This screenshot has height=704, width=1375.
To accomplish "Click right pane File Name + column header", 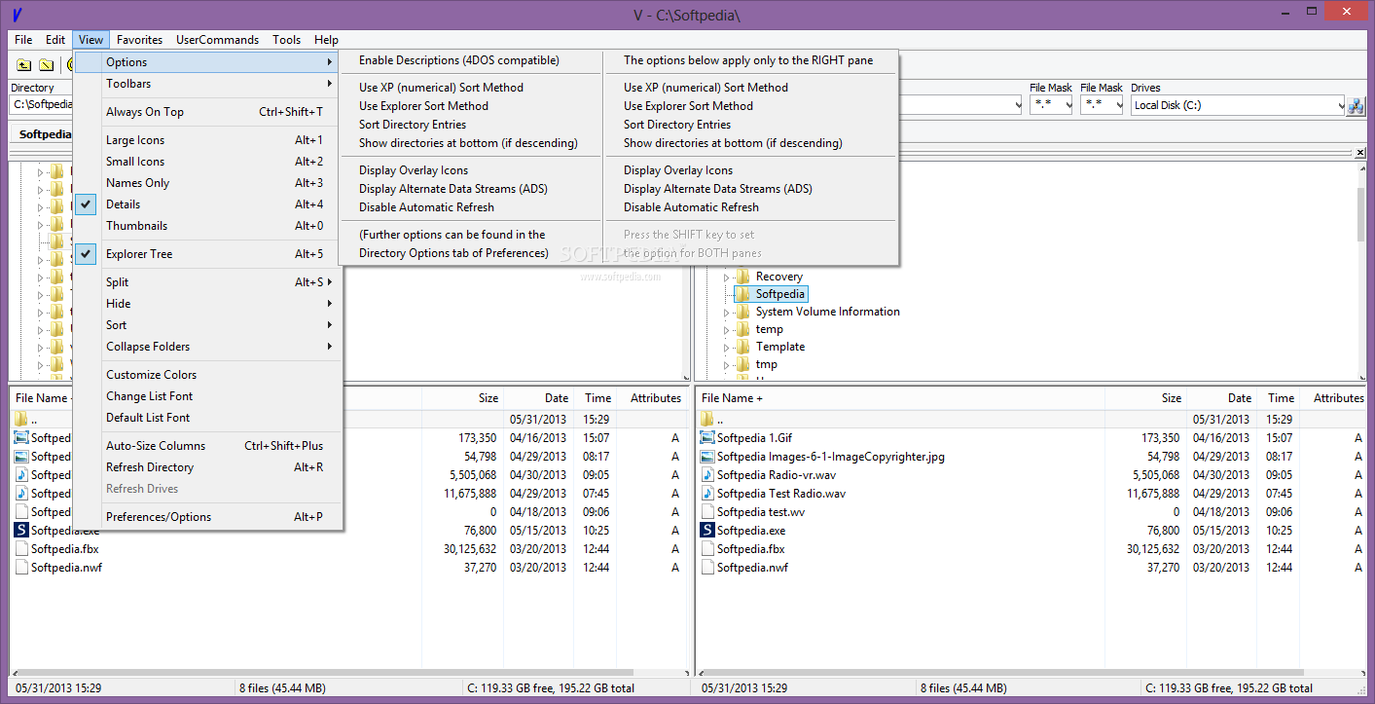I will (x=900, y=398).
